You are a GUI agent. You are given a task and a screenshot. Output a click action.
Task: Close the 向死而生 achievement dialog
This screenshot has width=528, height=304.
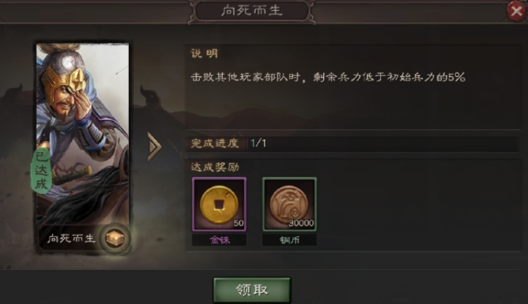(x=516, y=11)
